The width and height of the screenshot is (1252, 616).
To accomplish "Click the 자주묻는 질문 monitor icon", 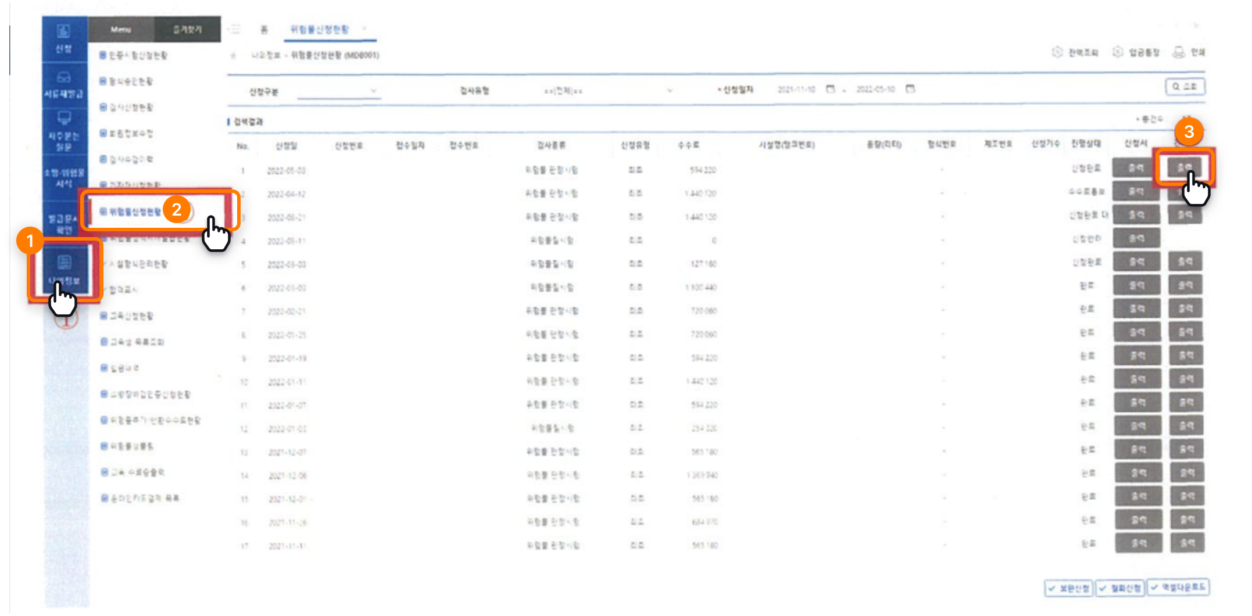I will pos(64,119).
